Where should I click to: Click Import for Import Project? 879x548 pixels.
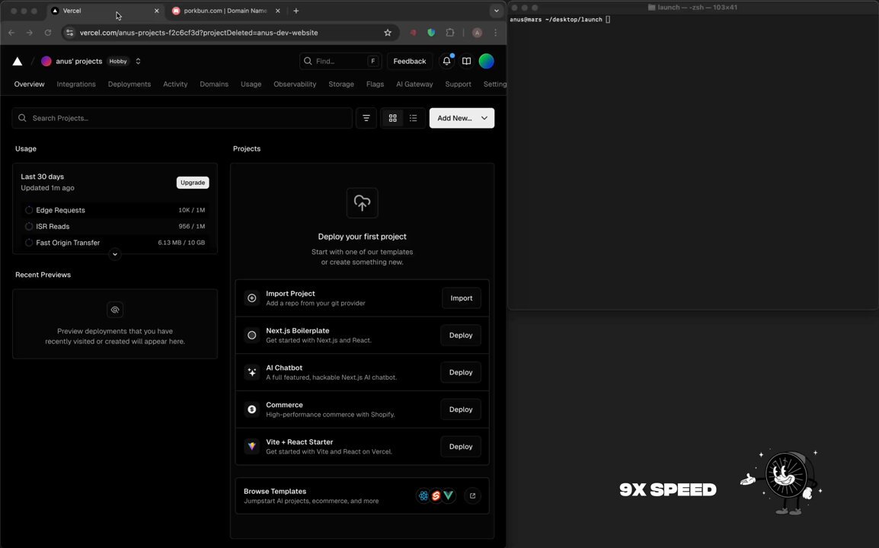pyautogui.click(x=462, y=298)
